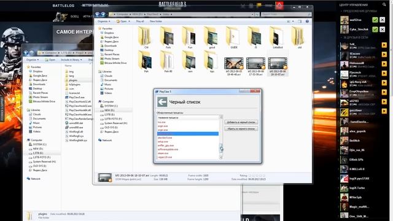Viewport: 393px width, 221px height.
Task: Join gazzilmer's game with play icon
Action: [x=384, y=111]
